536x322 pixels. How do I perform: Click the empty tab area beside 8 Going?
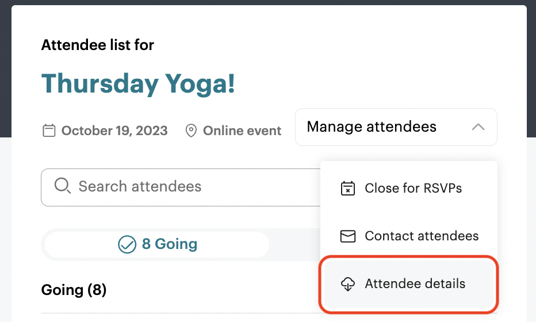tap(294, 244)
